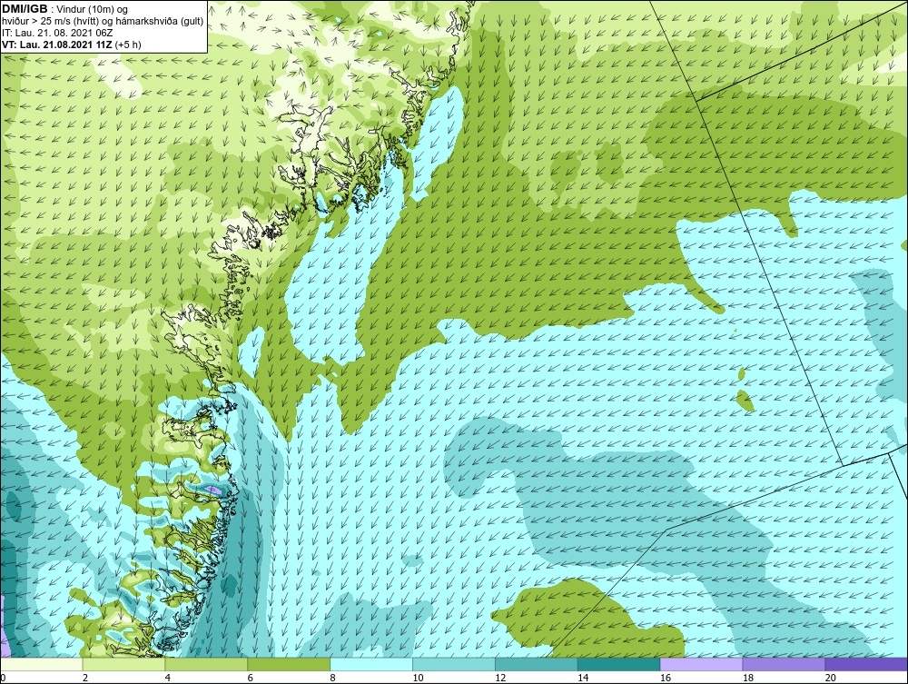Click the "2" label on the wind scale
Image resolution: width=908 pixels, height=684 pixels.
pyautogui.click(x=85, y=678)
